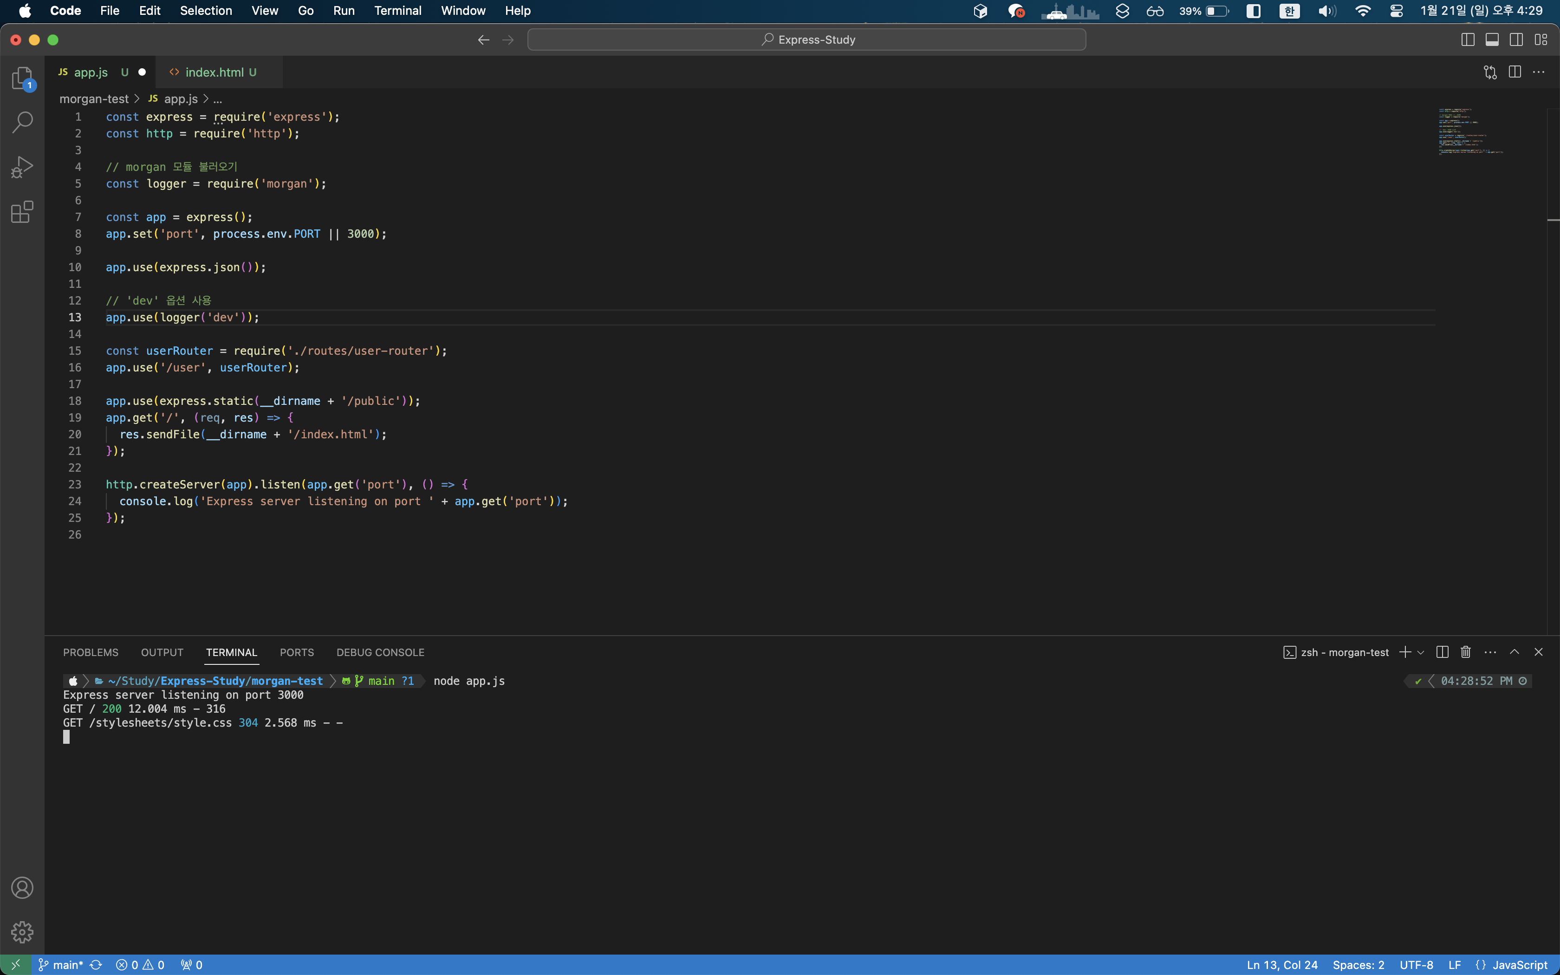Open the Explorer view in activity bar
1560x975 pixels.
[23, 78]
